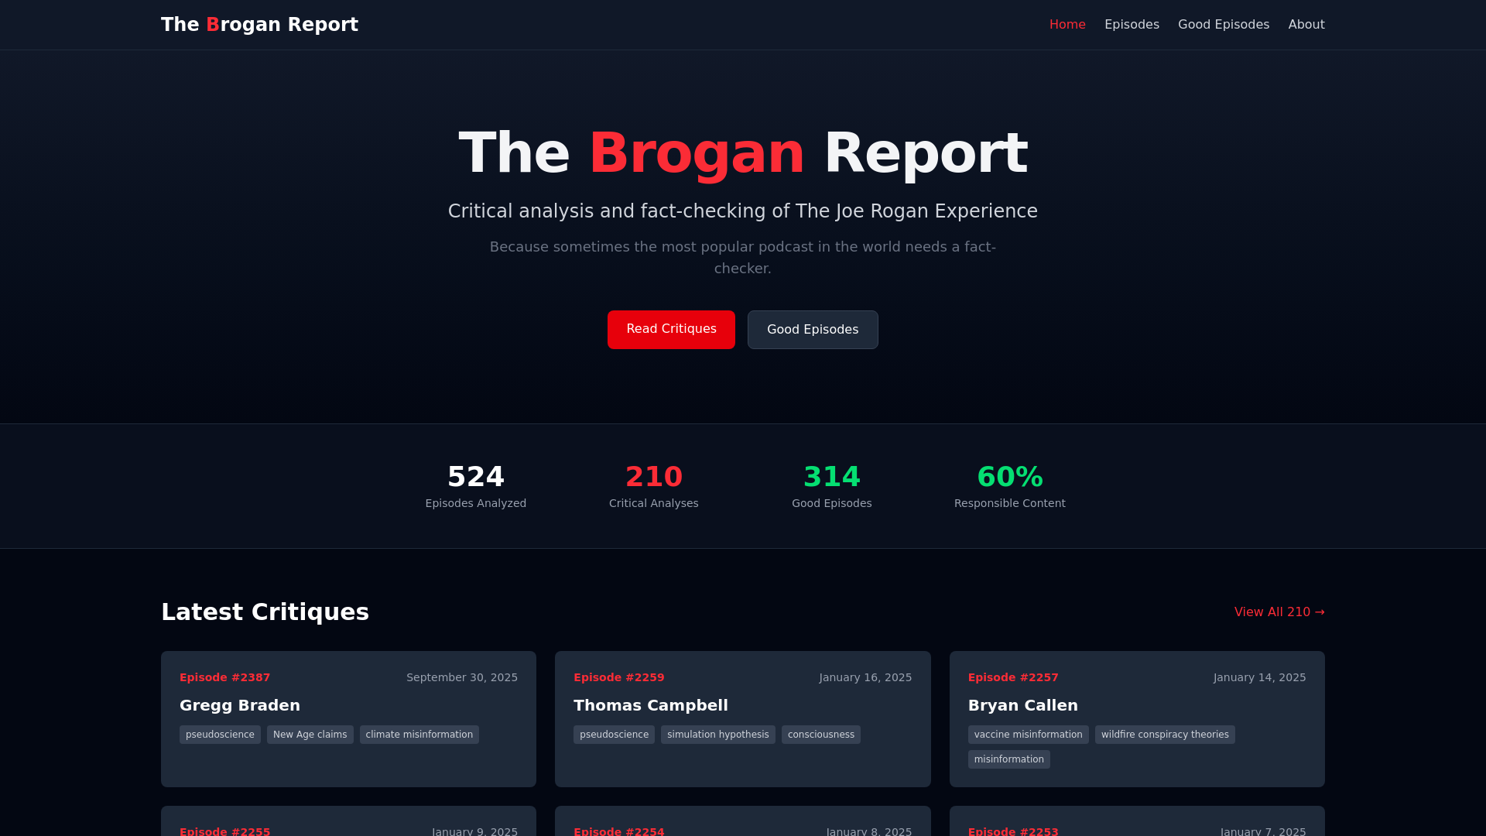1486x836 pixels.
Task: Select the climate misinformation tag
Action: pyautogui.click(x=419, y=735)
